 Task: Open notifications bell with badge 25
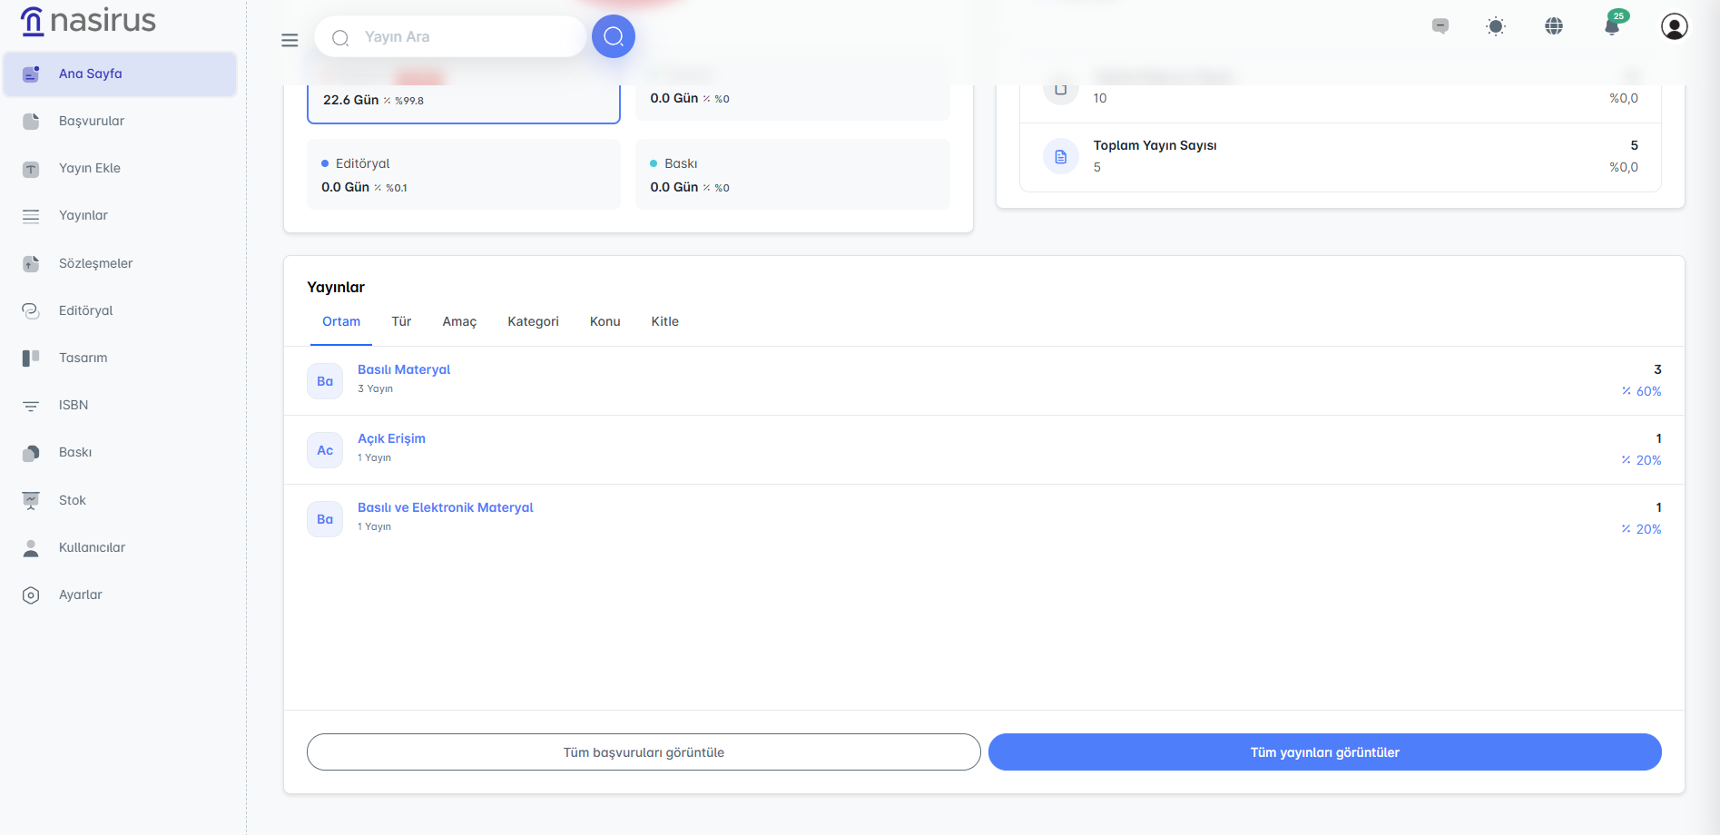coord(1612,25)
